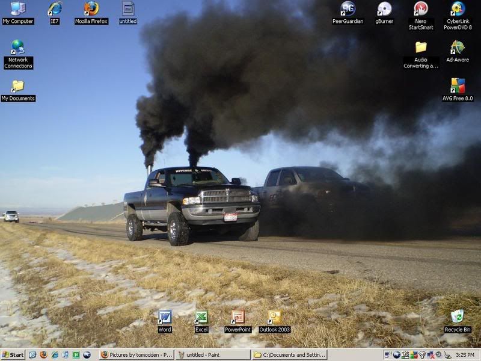Click the AVG Free 8.0 shortcut

pos(458,86)
